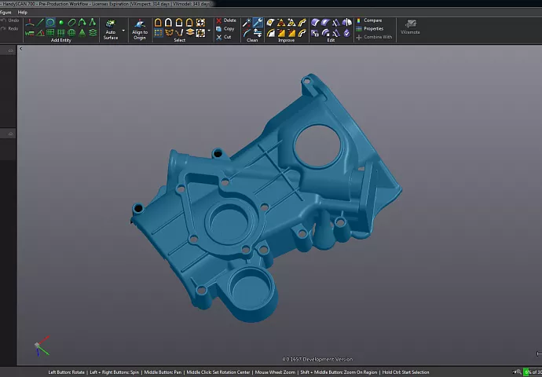Click the Cut command in the toolbar

[224, 37]
